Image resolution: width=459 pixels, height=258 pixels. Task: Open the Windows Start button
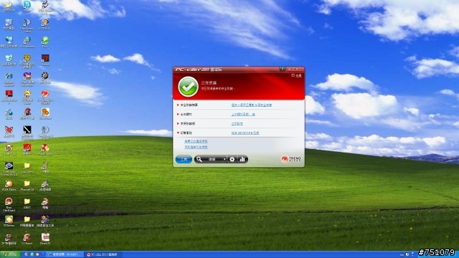10,254
